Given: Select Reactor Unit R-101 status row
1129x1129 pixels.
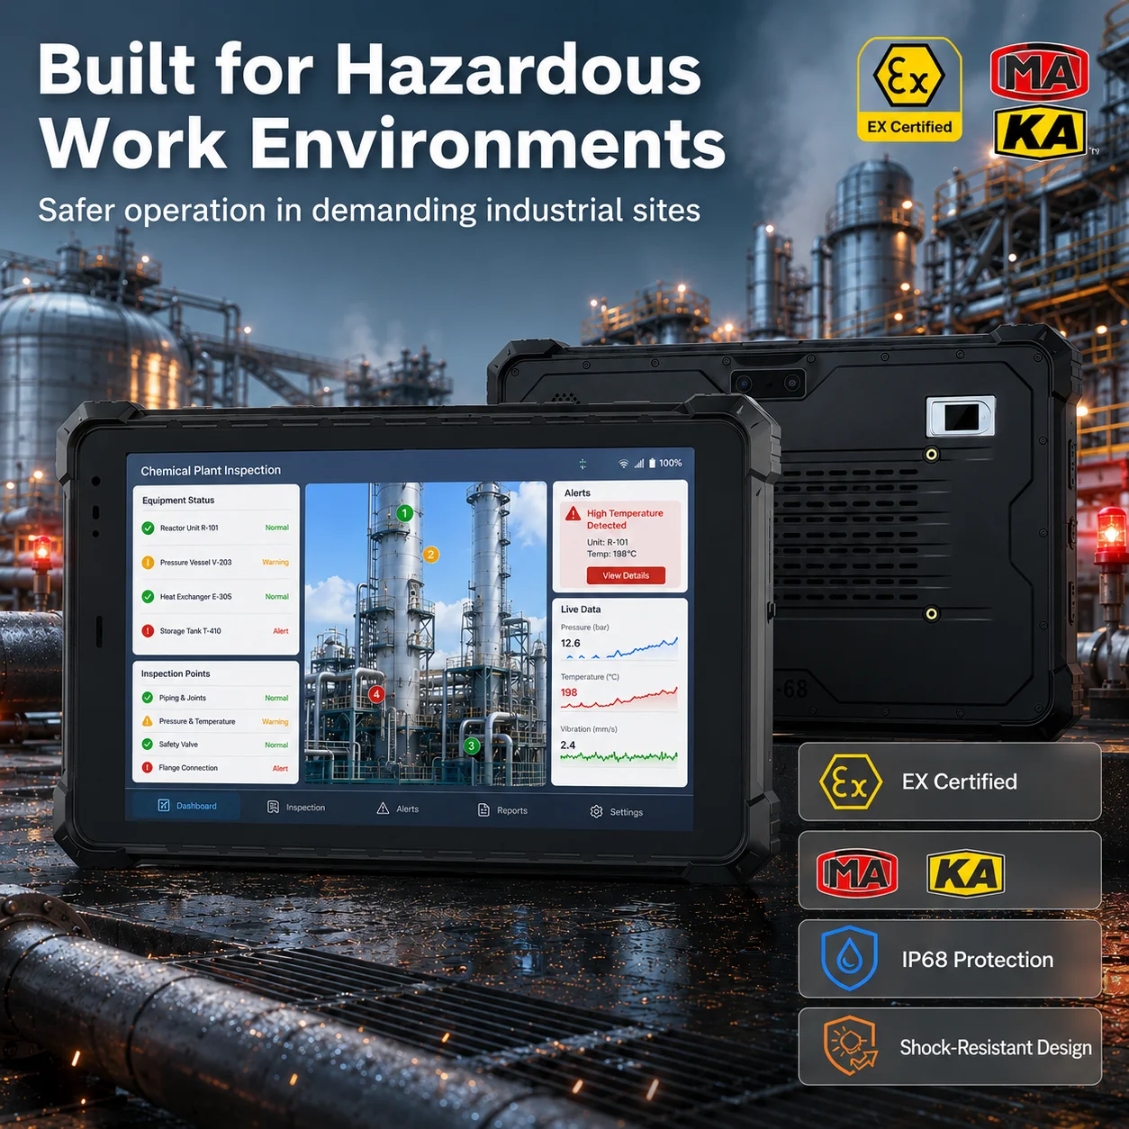Looking at the screenshot, I should click(x=215, y=528).
